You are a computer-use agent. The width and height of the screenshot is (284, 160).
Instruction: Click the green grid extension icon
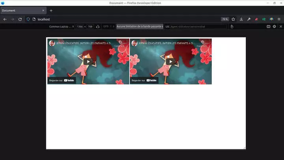[x=264, y=19]
